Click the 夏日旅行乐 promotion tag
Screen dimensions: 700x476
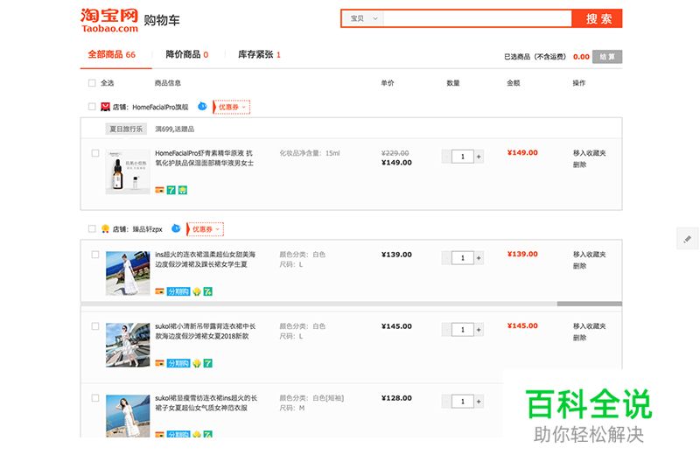coord(126,129)
